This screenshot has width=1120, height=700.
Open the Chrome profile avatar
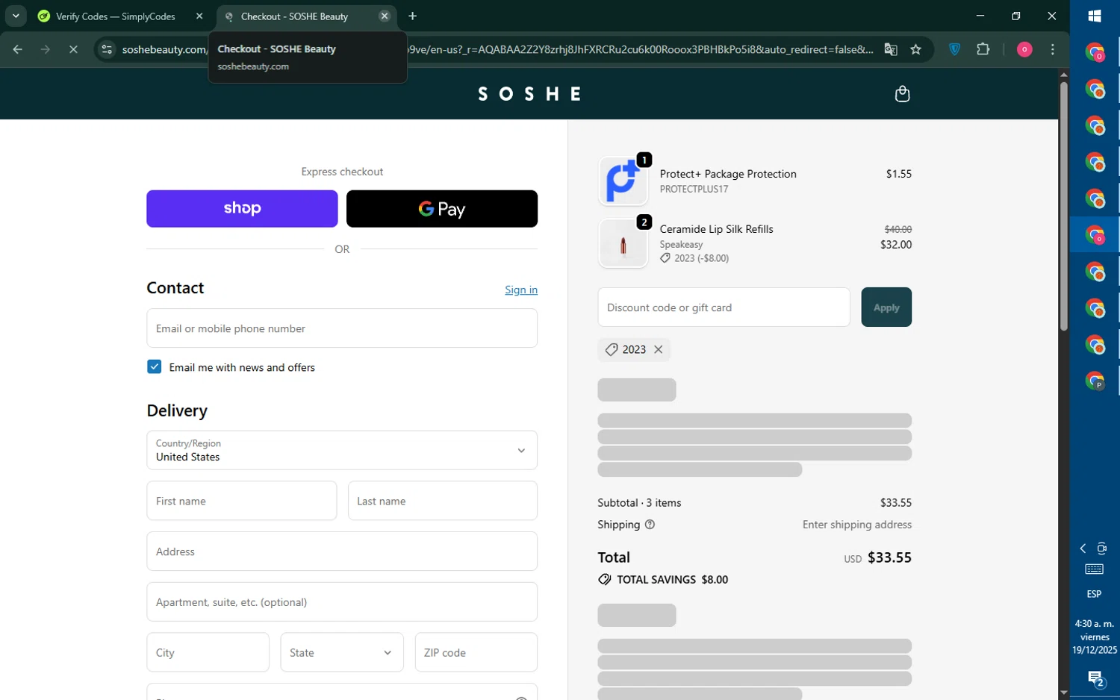click(x=1024, y=49)
